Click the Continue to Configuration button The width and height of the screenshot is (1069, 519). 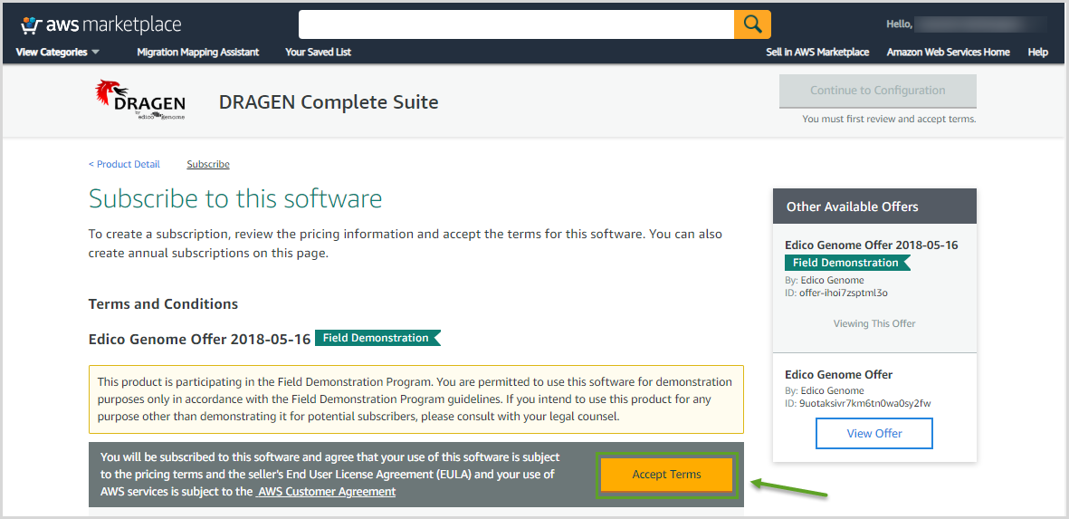click(877, 91)
